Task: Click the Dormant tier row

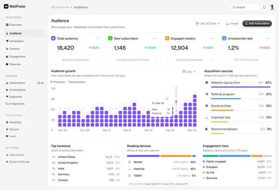Action: tap(237, 178)
